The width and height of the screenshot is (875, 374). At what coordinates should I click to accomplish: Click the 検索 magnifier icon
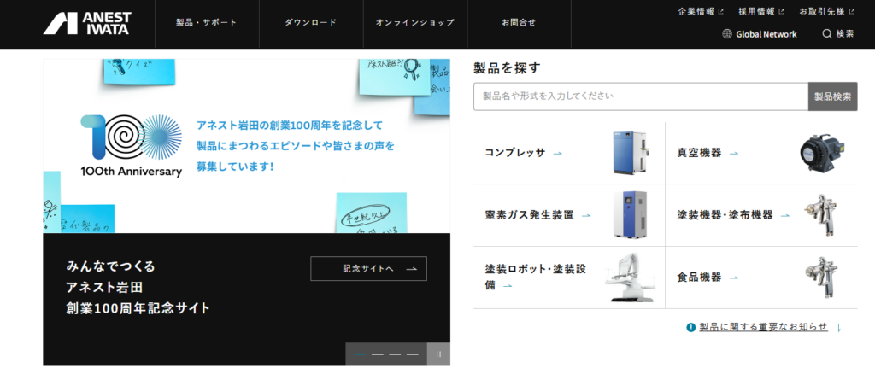point(827,34)
